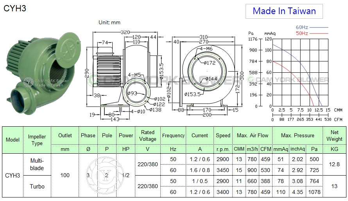Select the "Model" column header
The height and width of the screenshot is (201, 348).
coord(13,140)
